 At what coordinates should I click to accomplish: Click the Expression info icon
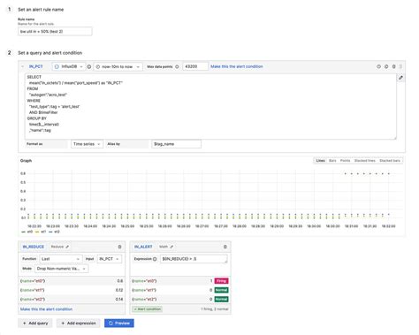tap(155, 259)
